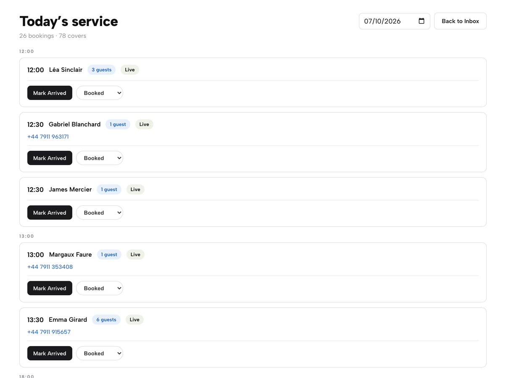Open status dropdown for Gabriel Blanchard
This screenshot has height=378, width=506.
100,158
